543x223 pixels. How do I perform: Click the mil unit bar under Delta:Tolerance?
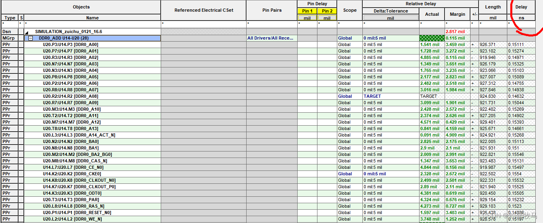click(391, 18)
